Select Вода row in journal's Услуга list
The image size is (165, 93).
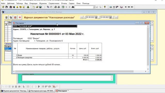click(8, 49)
